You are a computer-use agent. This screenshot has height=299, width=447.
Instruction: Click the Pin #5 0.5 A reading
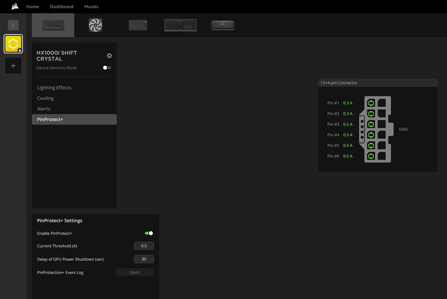point(348,145)
